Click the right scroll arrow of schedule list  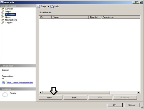point(138,92)
